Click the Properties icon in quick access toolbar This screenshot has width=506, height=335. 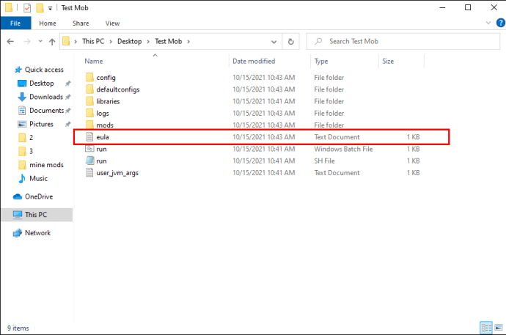pyautogui.click(x=27, y=8)
